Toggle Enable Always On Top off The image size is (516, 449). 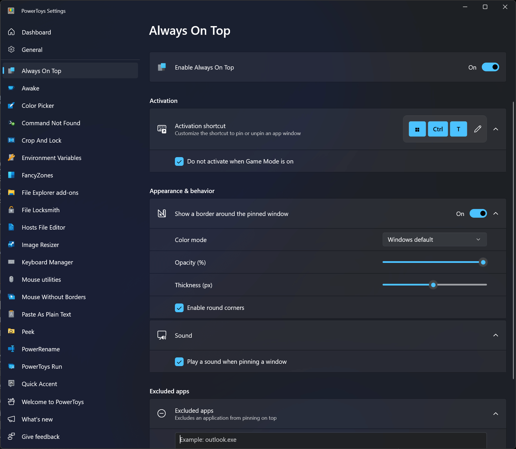point(490,67)
